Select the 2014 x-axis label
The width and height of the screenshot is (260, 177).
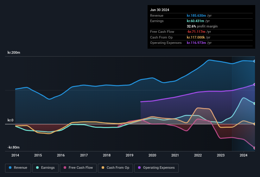(15, 155)
